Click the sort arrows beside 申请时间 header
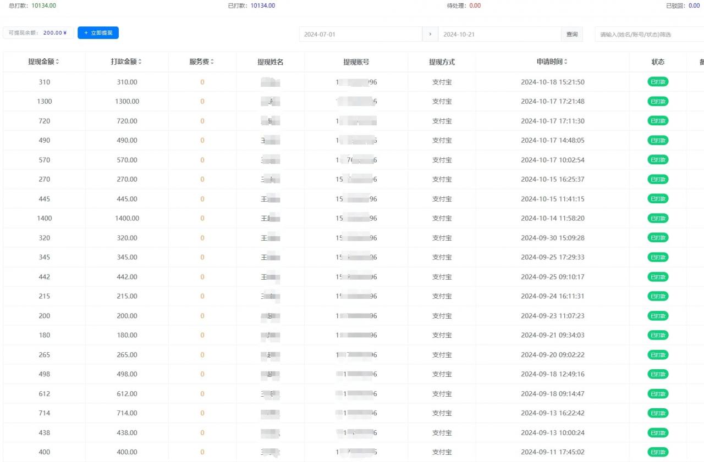Image resolution: width=704 pixels, height=462 pixels. coord(566,62)
